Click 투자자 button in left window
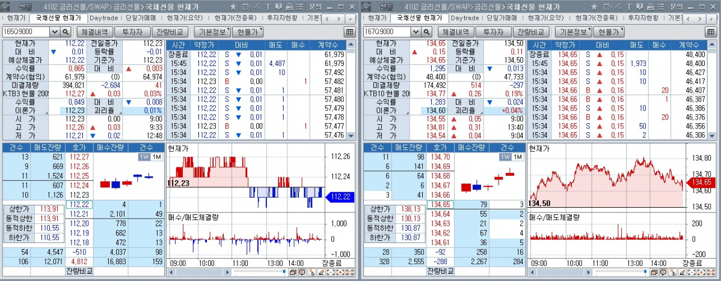This screenshot has height=281, width=721. [x=132, y=32]
